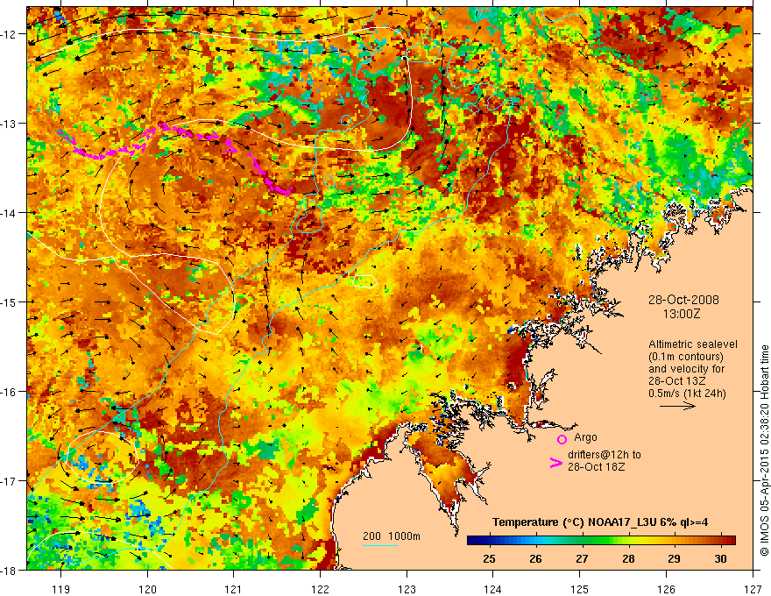Click the latitude axis label -17

(x=11, y=481)
